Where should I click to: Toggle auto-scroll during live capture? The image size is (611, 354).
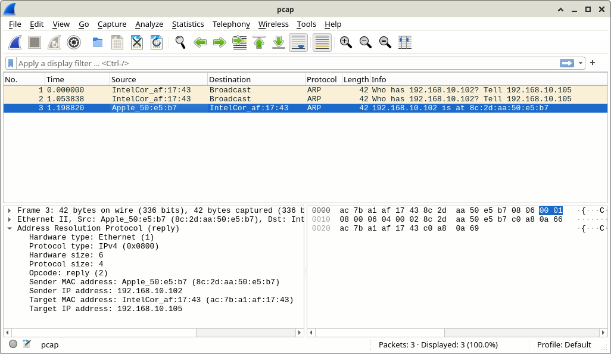(298, 42)
